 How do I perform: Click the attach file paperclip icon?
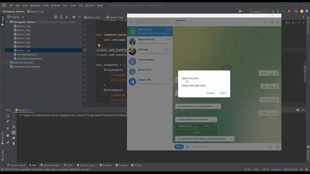click(187, 147)
